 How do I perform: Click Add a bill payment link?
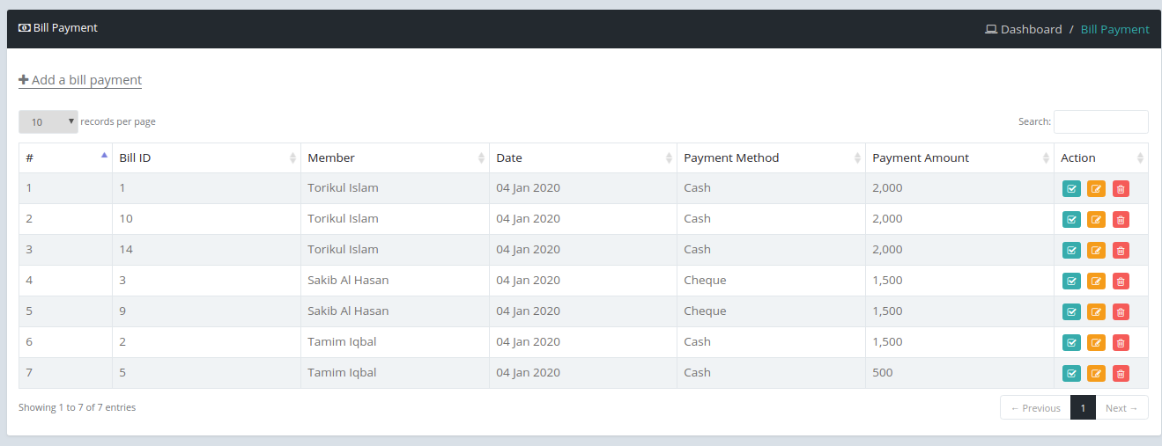pyautogui.click(x=80, y=80)
